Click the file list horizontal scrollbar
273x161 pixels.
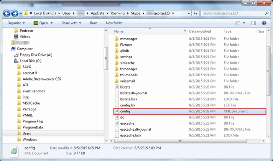pyautogui.click(x=180, y=141)
